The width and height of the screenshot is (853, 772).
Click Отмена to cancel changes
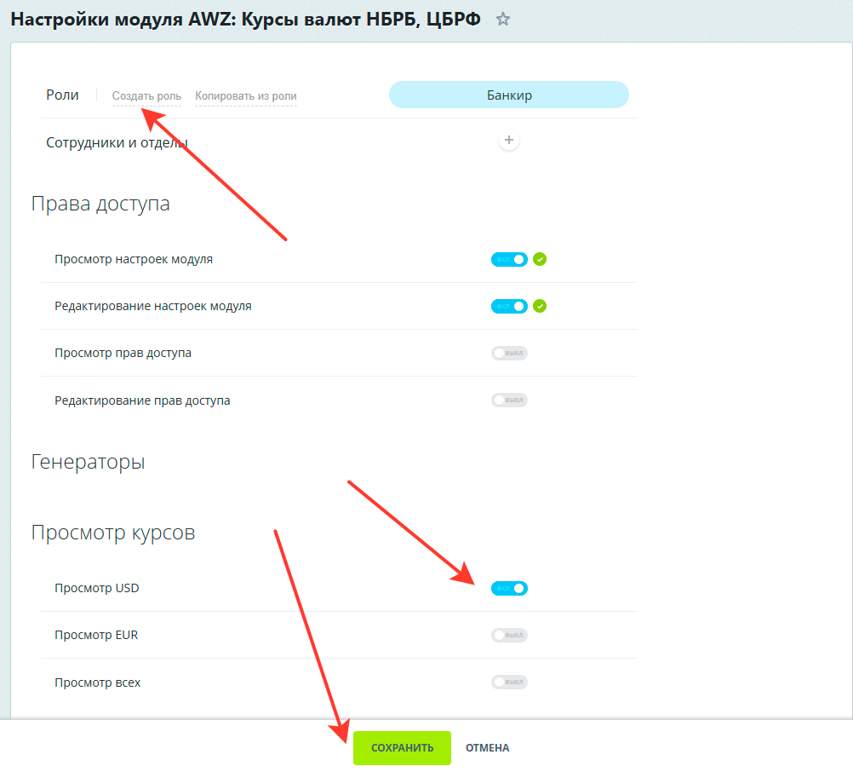coord(487,748)
